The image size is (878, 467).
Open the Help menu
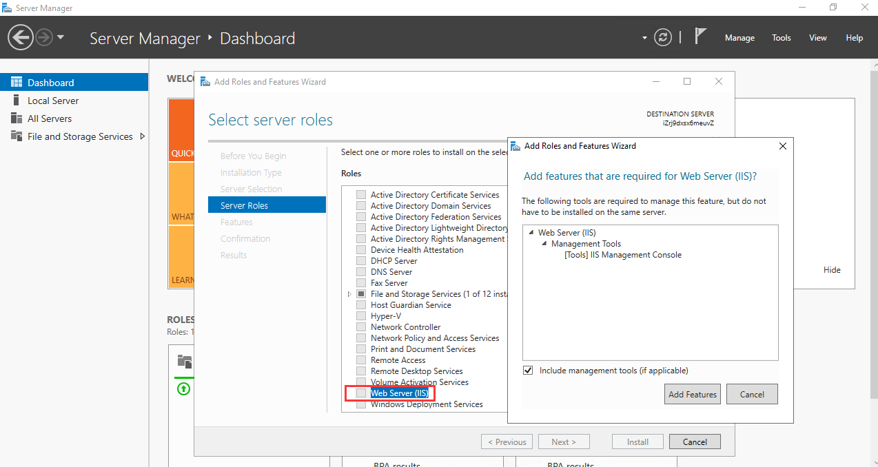855,38
